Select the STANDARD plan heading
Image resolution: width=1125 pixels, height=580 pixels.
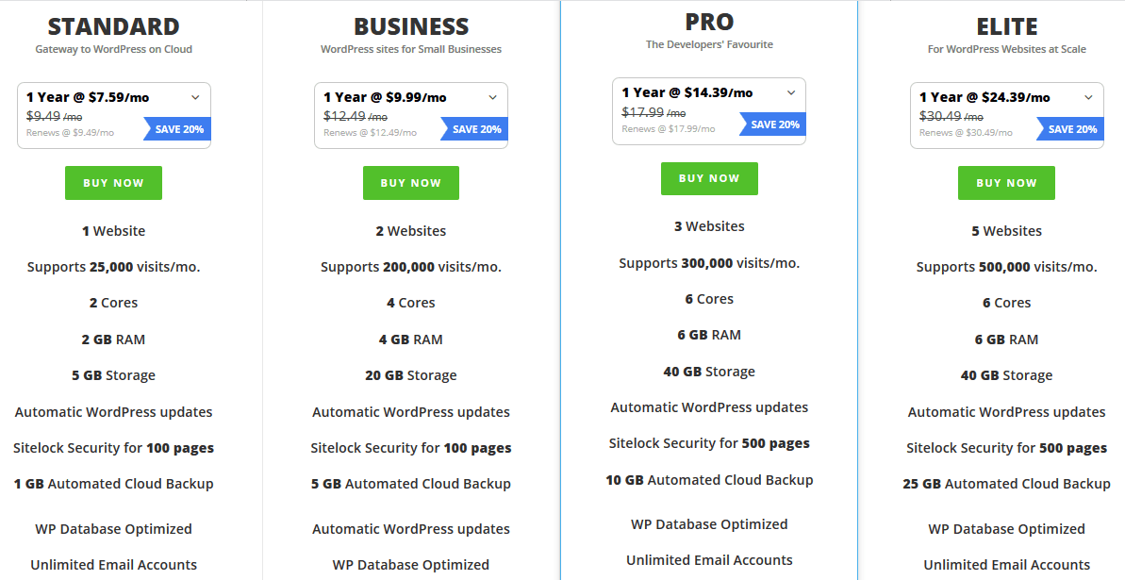coord(113,26)
